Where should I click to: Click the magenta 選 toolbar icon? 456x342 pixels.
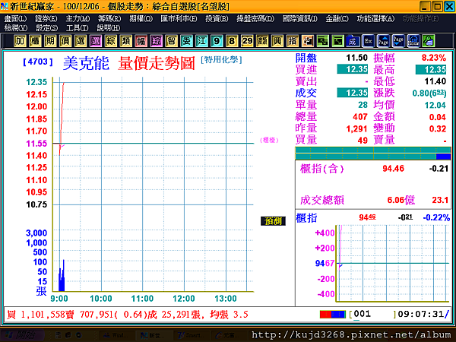(96, 41)
